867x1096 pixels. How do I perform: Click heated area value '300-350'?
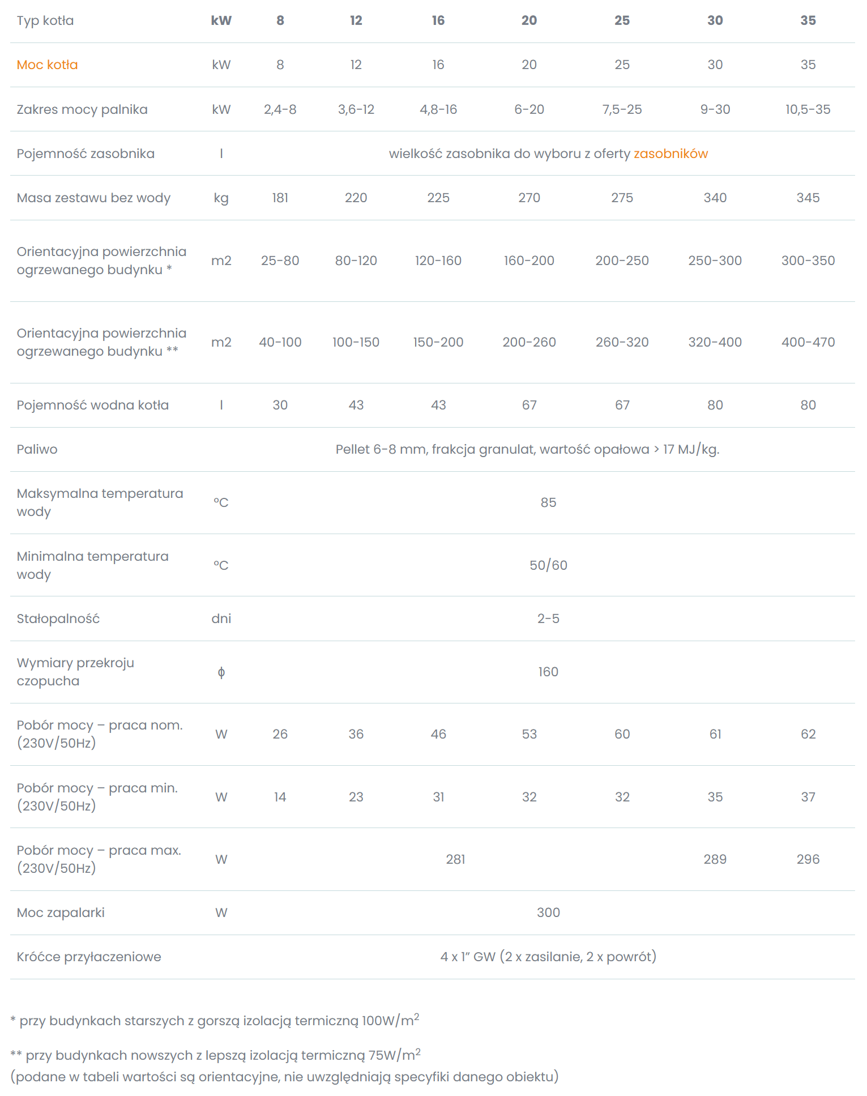tap(808, 261)
